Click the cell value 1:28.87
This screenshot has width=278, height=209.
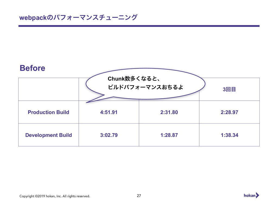169,135
